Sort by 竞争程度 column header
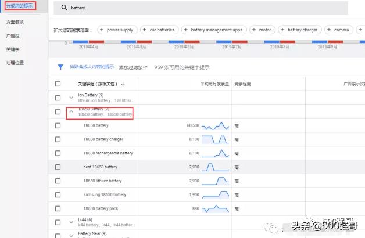This screenshot has width=365, height=238. pos(242,84)
